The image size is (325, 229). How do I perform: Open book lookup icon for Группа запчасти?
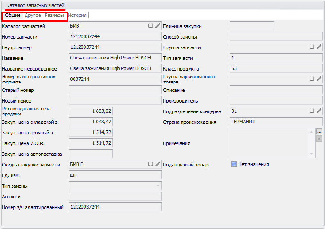312,47
